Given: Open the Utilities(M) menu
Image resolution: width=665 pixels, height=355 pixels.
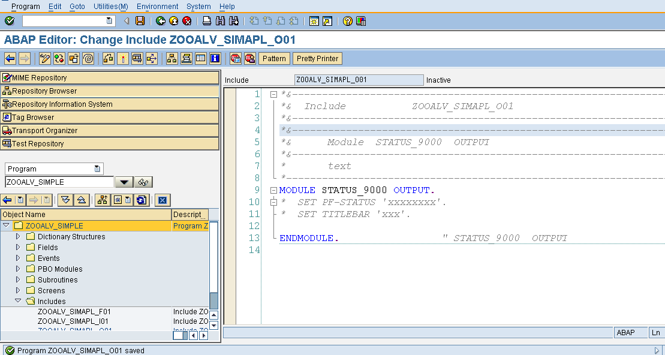Looking at the screenshot, I should coord(110,7).
